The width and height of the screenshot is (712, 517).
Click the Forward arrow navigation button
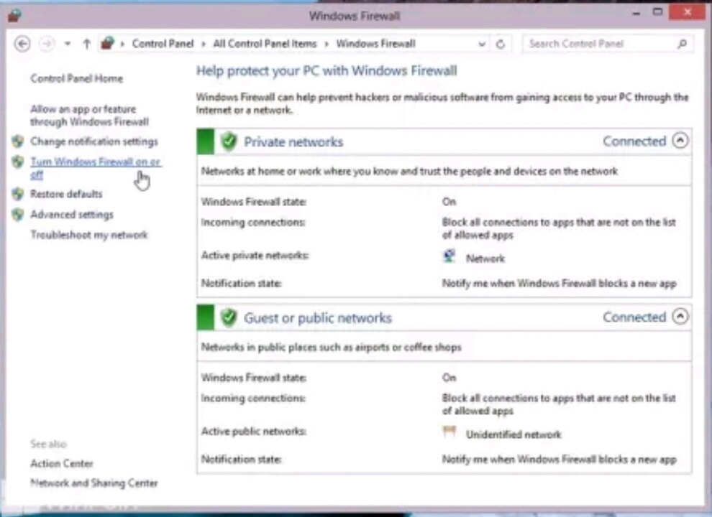coord(46,44)
